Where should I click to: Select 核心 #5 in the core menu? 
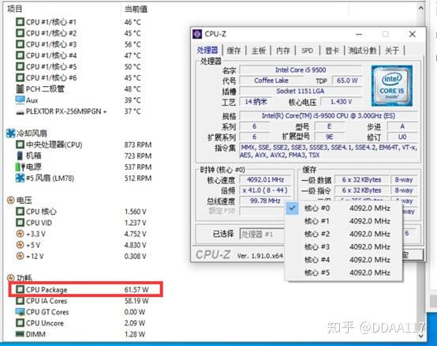click(344, 273)
